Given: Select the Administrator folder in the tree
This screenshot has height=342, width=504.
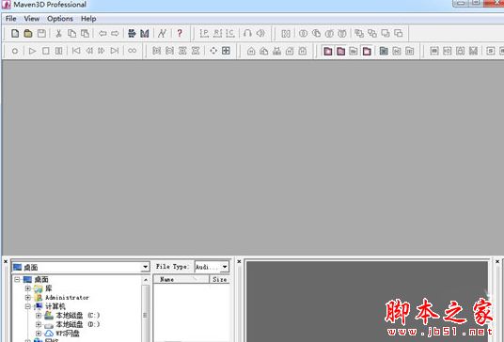Looking at the screenshot, I should pos(67,297).
